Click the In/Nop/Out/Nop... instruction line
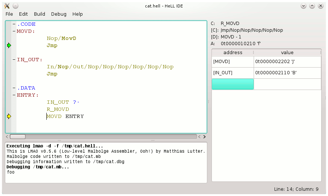Image resolution: width=328 pixels, height=196 pixels. coord(110,67)
